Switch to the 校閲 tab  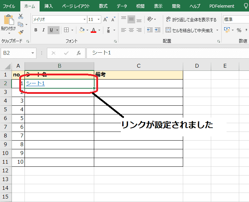pyautogui.click(x=140, y=6)
